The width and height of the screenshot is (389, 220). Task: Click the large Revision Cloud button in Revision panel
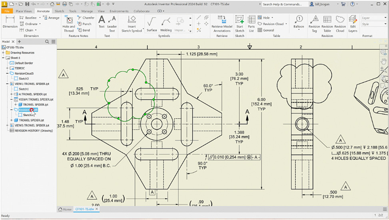tap(340, 24)
